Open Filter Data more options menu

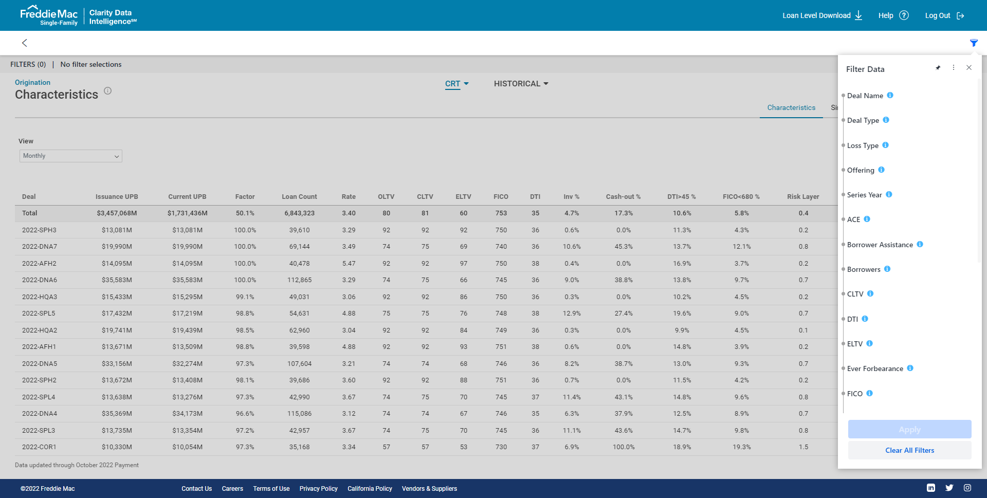tap(954, 68)
